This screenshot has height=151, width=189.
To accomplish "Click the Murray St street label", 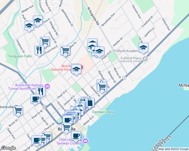I will click(117, 73).
